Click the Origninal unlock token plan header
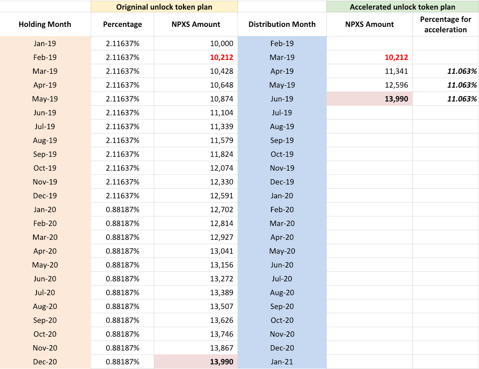479x369 pixels. (164, 7)
